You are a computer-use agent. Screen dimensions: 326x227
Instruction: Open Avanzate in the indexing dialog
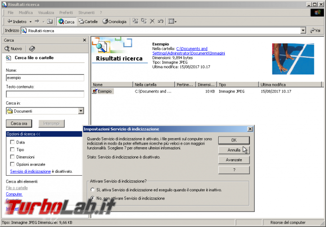[234, 160]
